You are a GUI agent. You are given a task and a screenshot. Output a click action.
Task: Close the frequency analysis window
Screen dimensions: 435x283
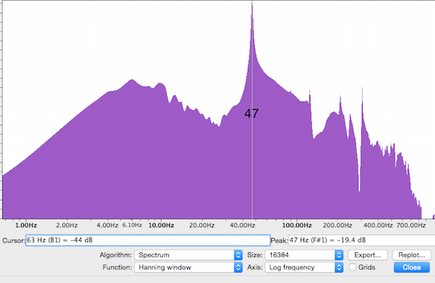click(412, 267)
